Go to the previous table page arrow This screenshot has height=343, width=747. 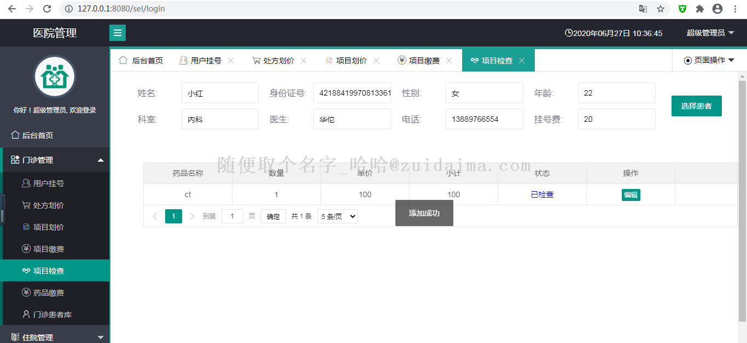(x=155, y=216)
